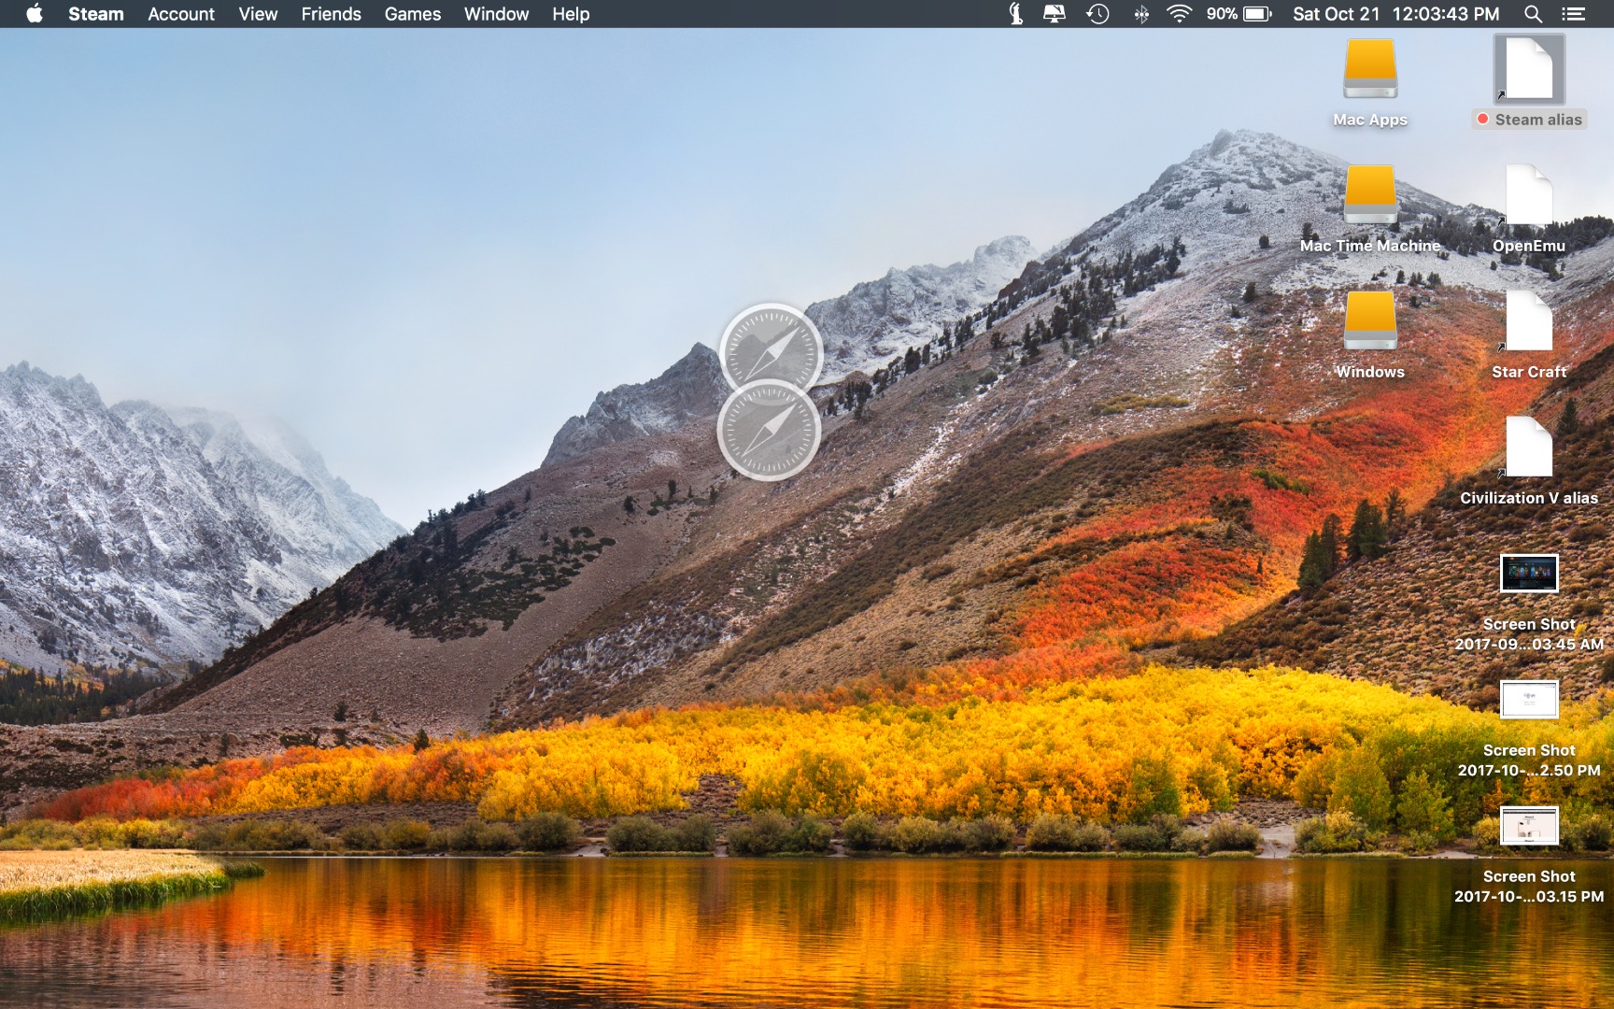
Task: Open the Help menu
Action: point(571,14)
